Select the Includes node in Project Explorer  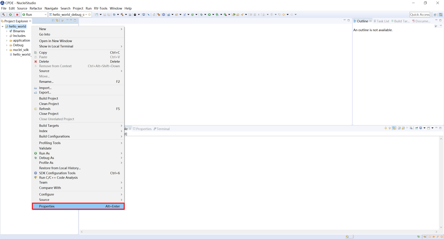[x=19, y=36]
